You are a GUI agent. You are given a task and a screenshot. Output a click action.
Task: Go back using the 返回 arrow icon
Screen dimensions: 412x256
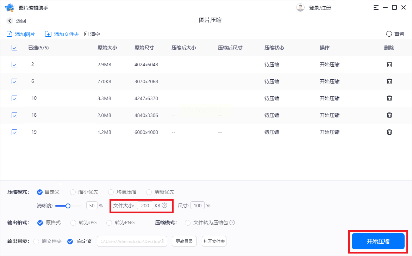pyautogui.click(x=10, y=21)
